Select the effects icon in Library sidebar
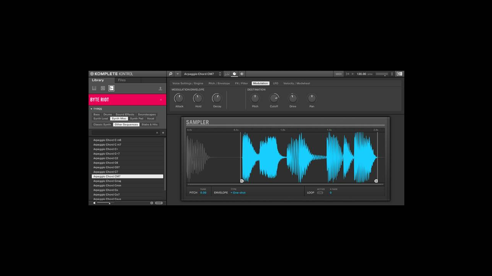The image size is (492, 276). [x=103, y=88]
